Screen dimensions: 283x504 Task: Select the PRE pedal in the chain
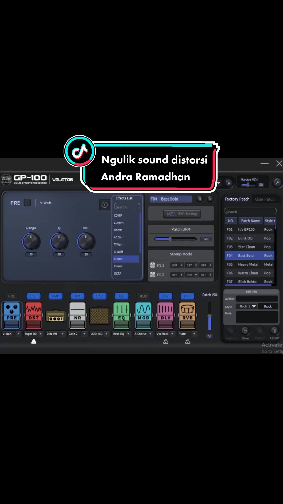(12, 316)
